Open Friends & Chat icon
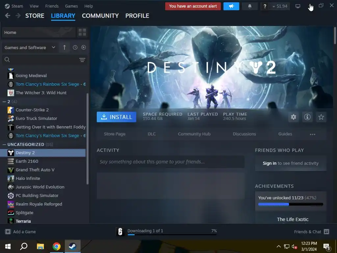The image size is (337, 253). coord(326,232)
